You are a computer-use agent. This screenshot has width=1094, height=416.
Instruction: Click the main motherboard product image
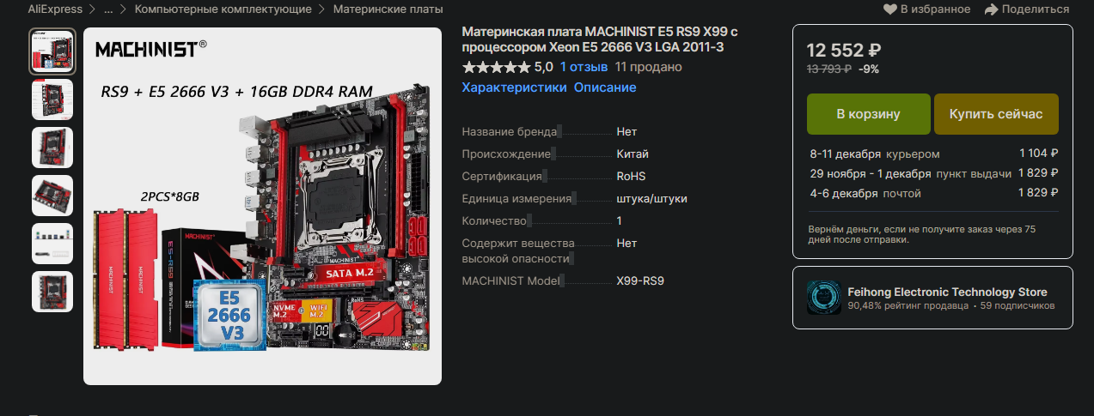click(x=262, y=206)
